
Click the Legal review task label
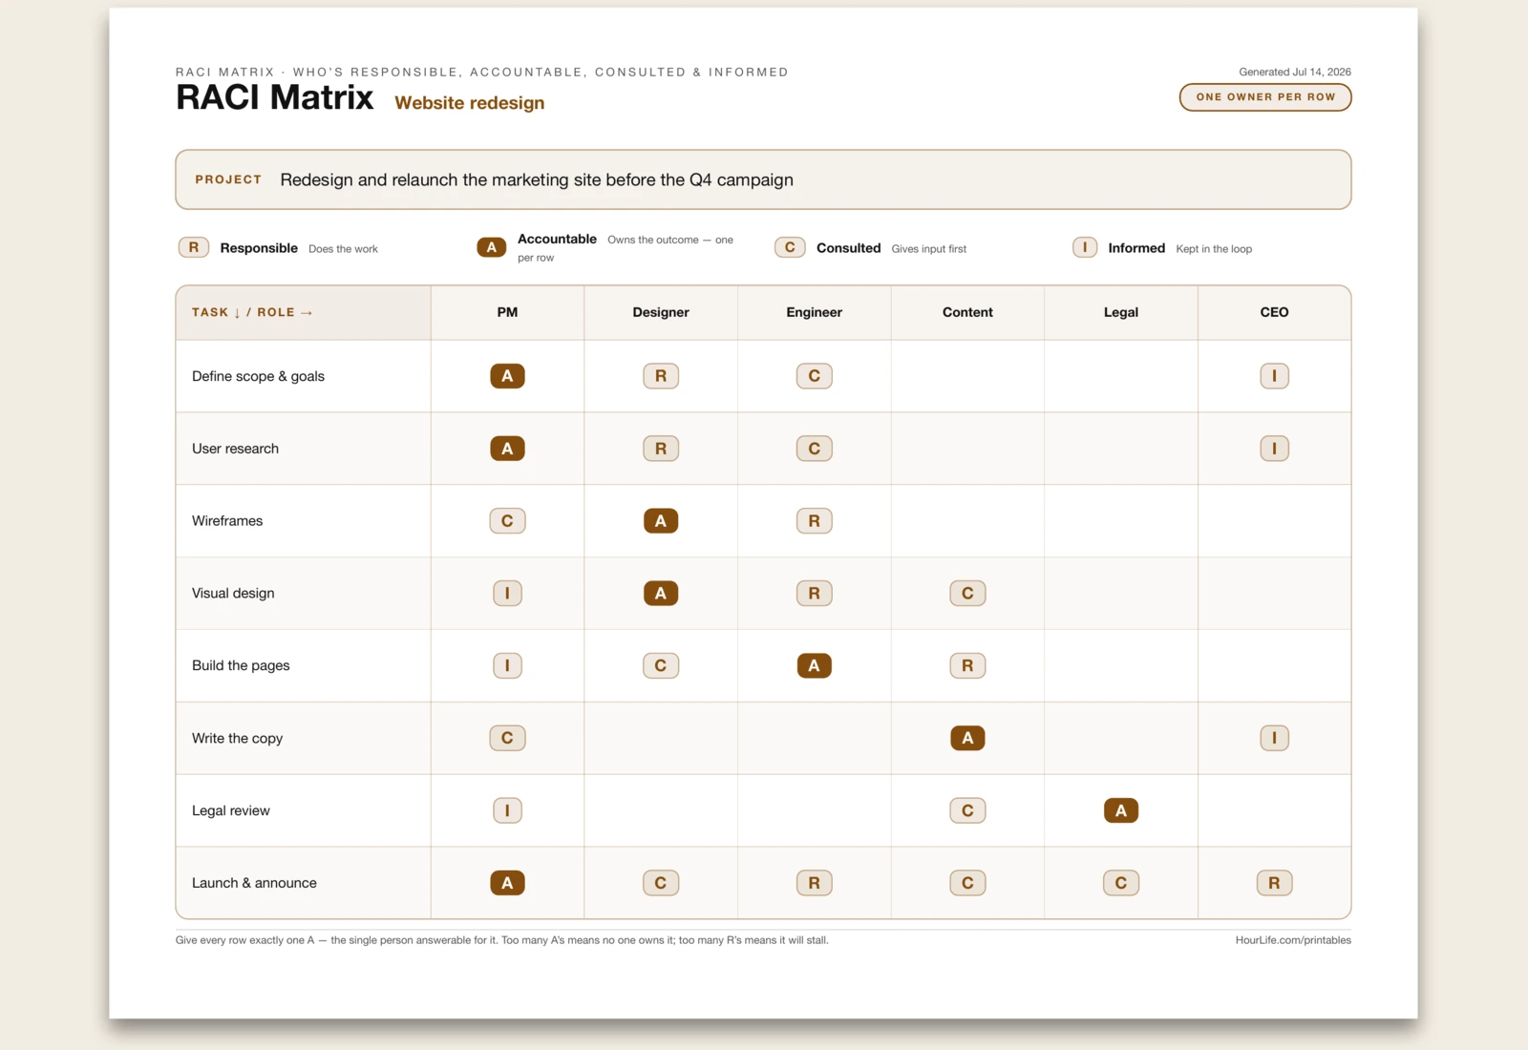(x=231, y=810)
